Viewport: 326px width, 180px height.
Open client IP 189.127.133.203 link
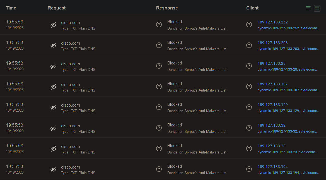(x=272, y=43)
